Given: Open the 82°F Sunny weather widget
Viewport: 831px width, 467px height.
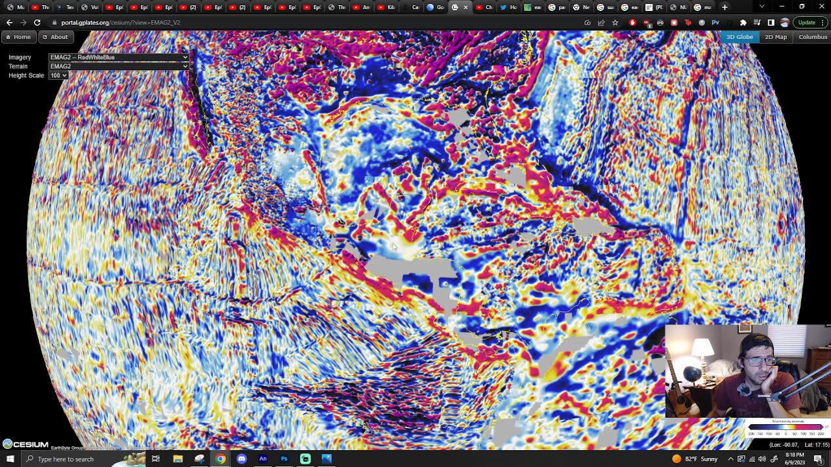Looking at the screenshot, I should click(x=694, y=459).
